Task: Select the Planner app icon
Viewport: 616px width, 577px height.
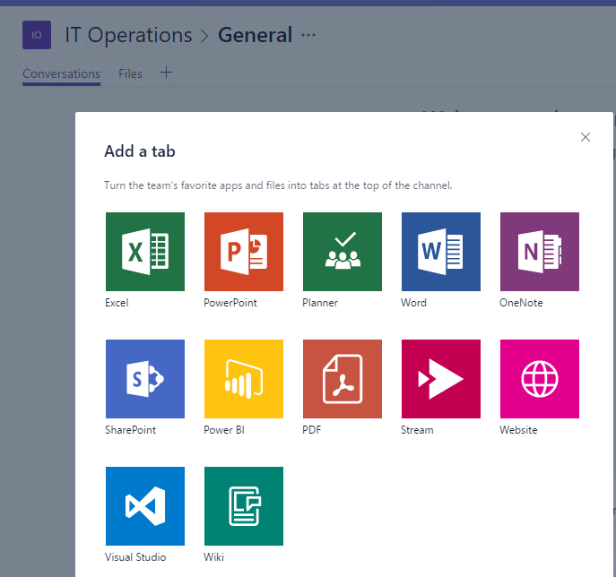Action: click(x=343, y=252)
